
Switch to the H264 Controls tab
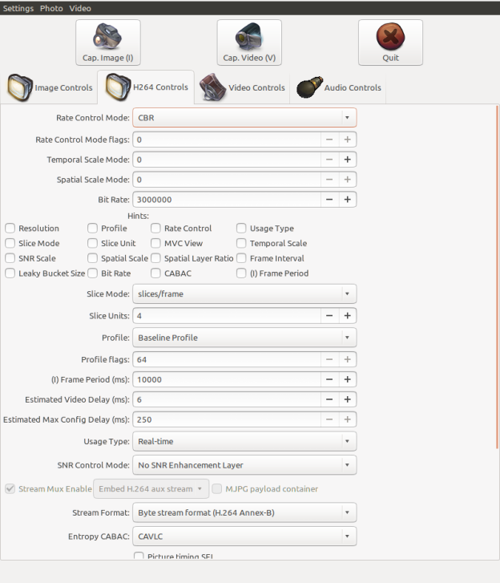146,87
